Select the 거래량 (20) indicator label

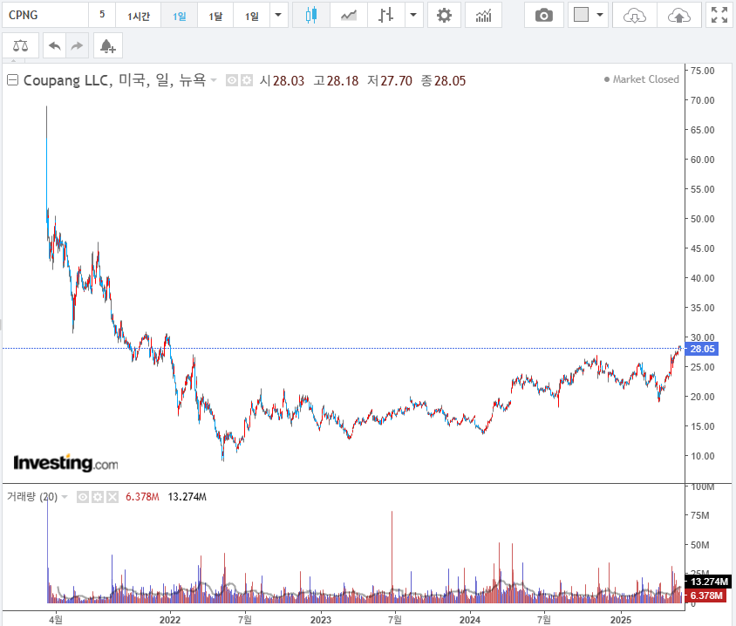(32, 496)
